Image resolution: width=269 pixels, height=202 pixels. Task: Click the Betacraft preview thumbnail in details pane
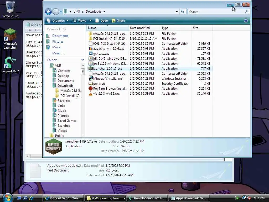point(54,147)
